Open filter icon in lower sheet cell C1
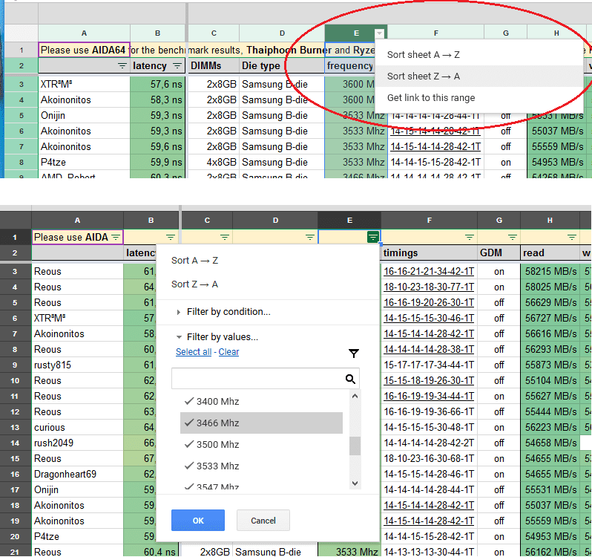 click(225, 238)
